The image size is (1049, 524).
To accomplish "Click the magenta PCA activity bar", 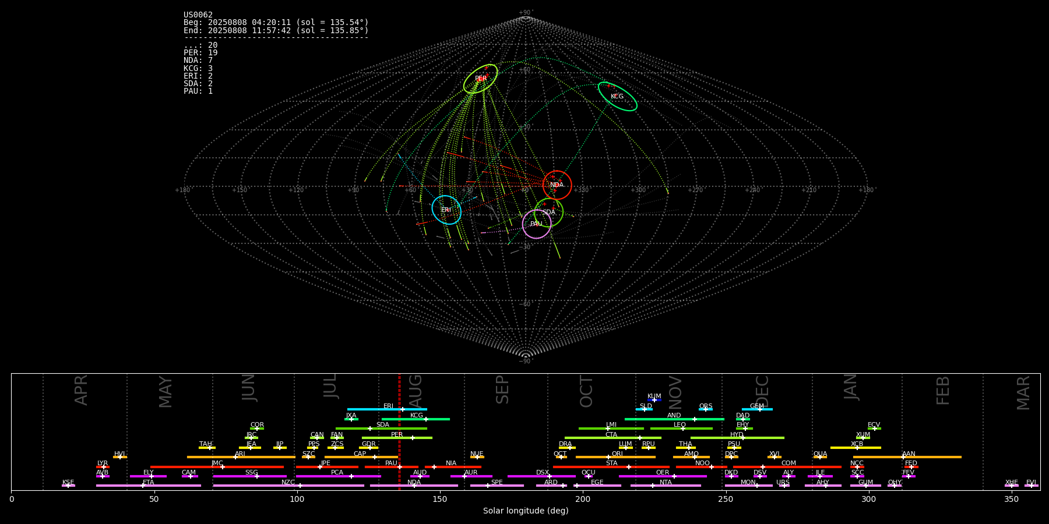I will coord(338,476).
